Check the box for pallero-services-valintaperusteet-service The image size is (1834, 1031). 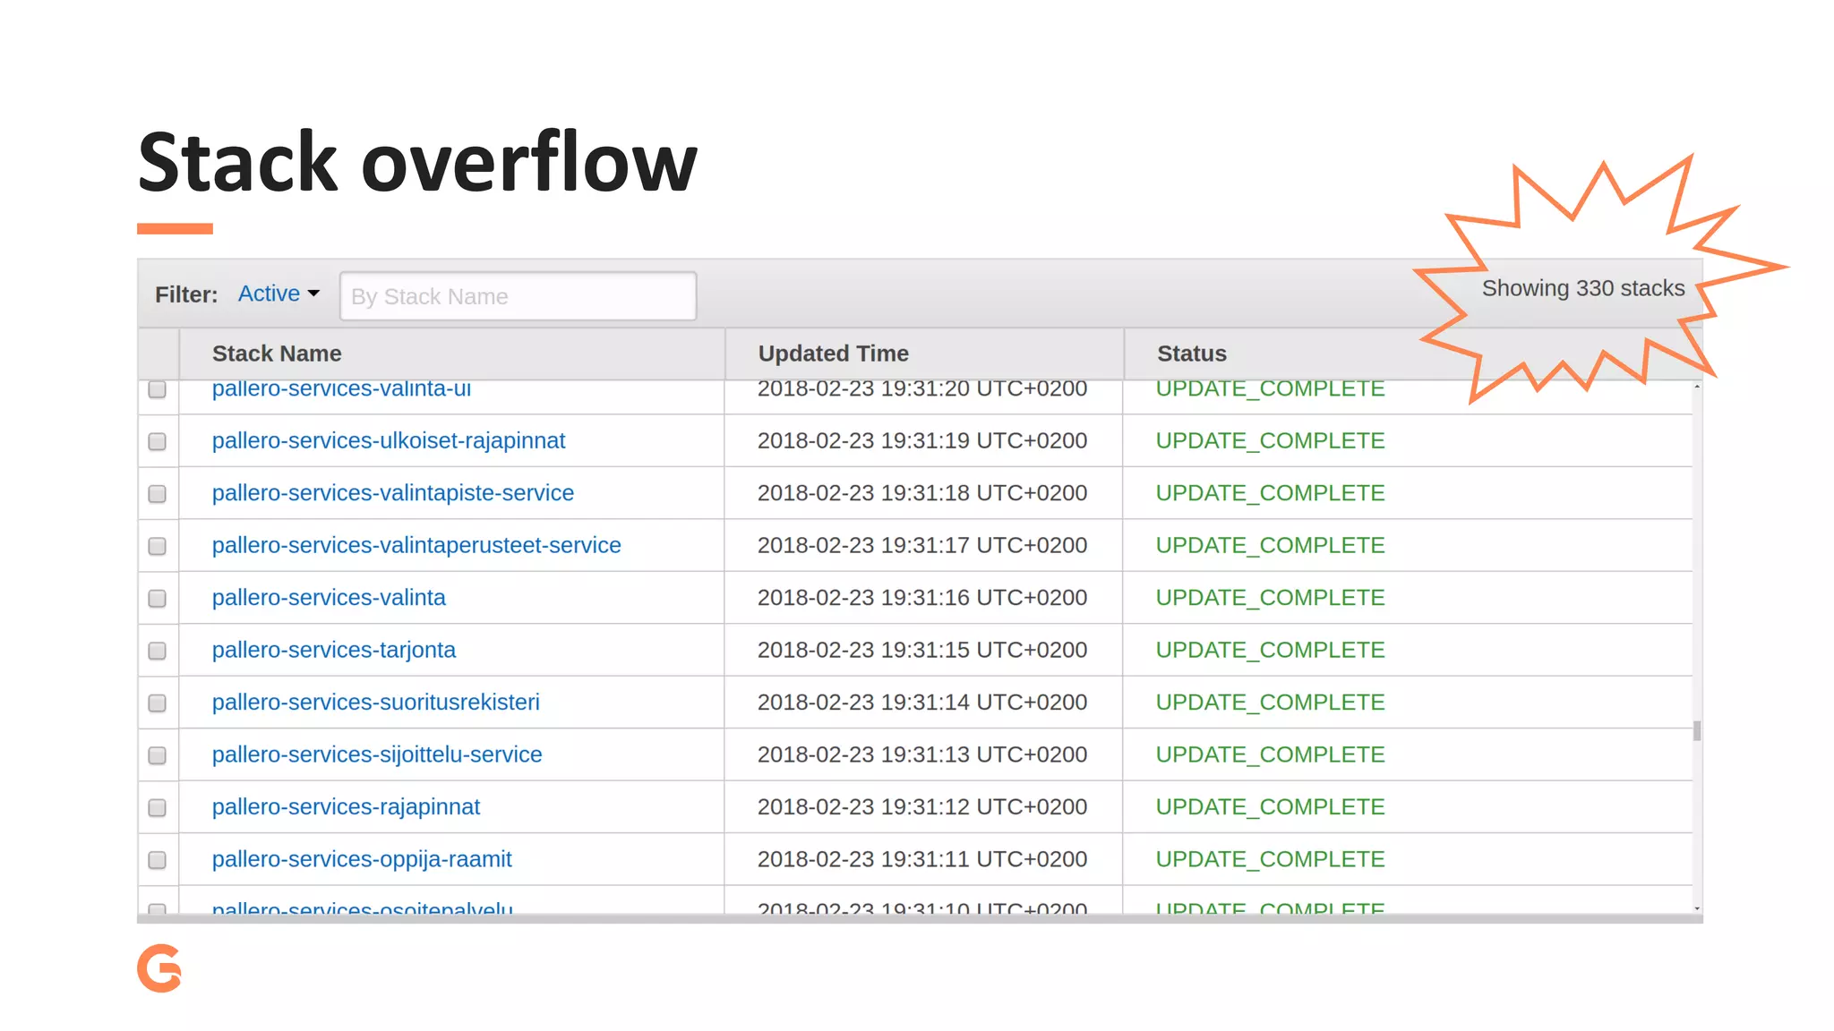158,546
